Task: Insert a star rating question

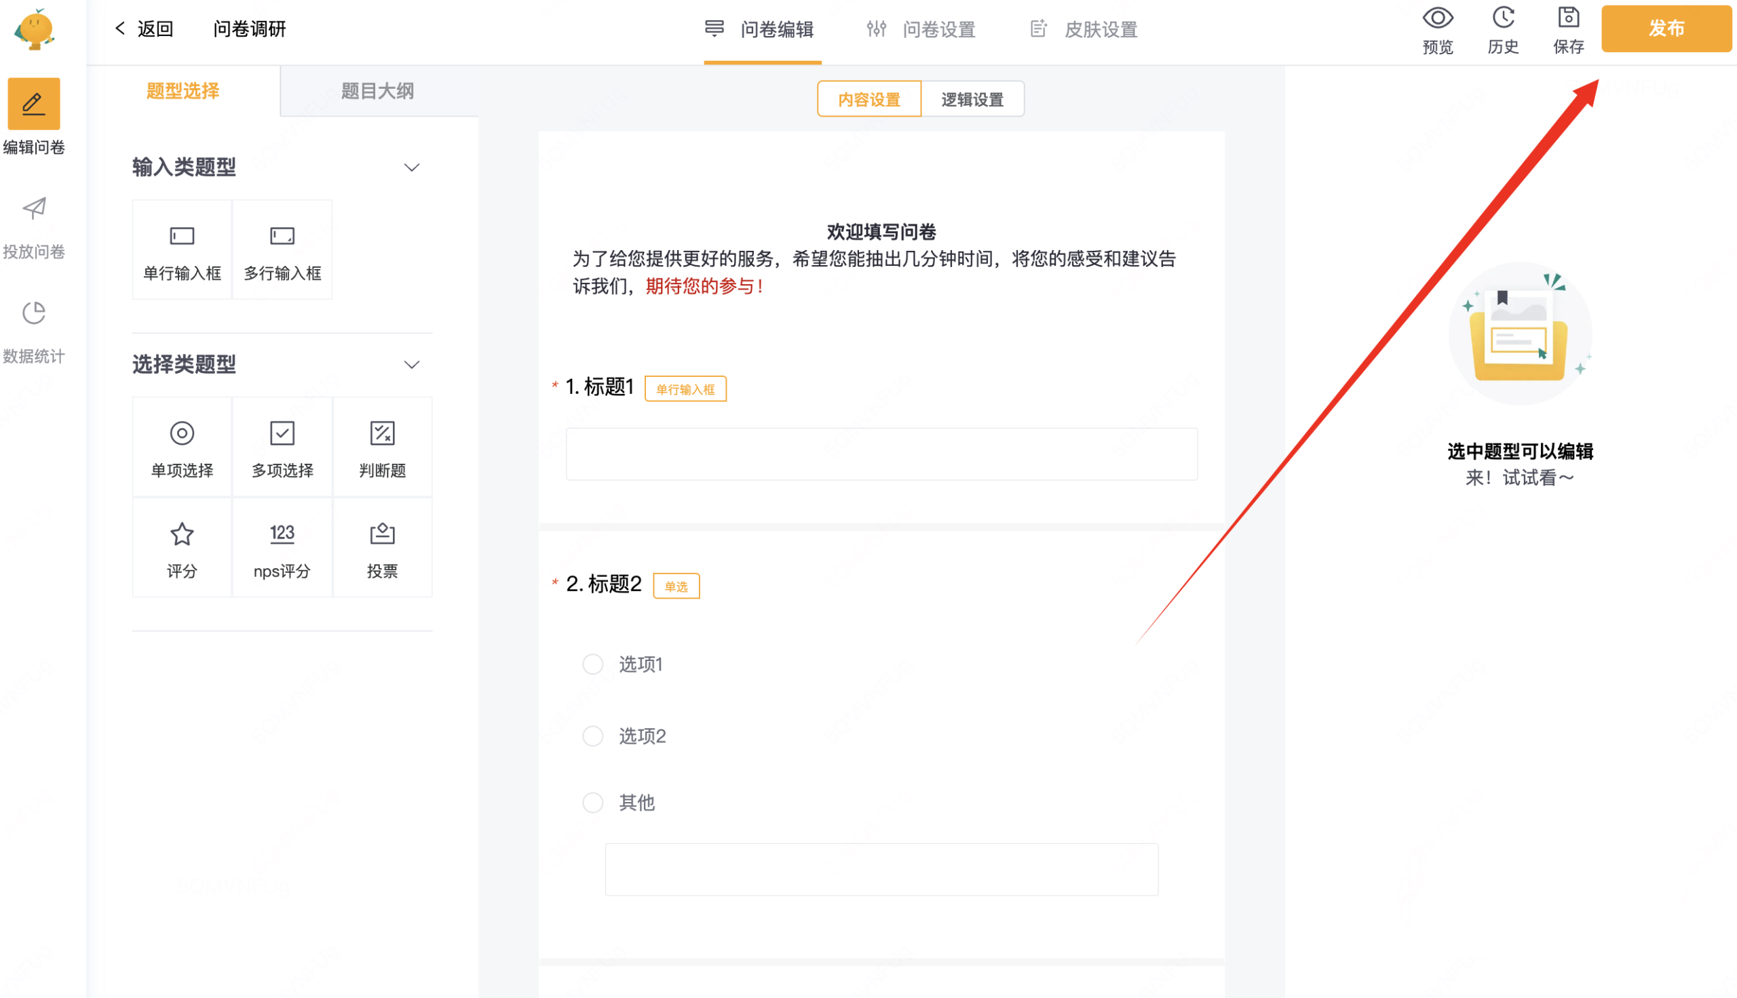Action: 182,548
